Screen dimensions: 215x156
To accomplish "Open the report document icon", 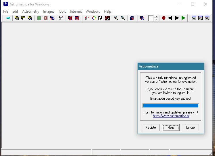I will pyautogui.click(x=61, y=18).
